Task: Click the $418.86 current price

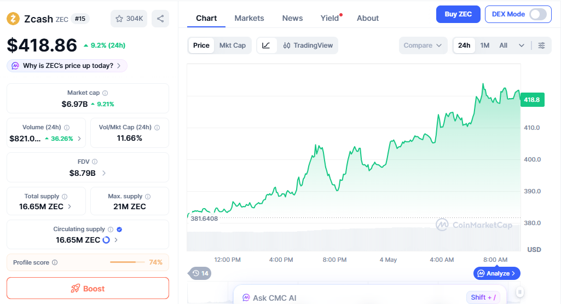Action: click(42, 45)
